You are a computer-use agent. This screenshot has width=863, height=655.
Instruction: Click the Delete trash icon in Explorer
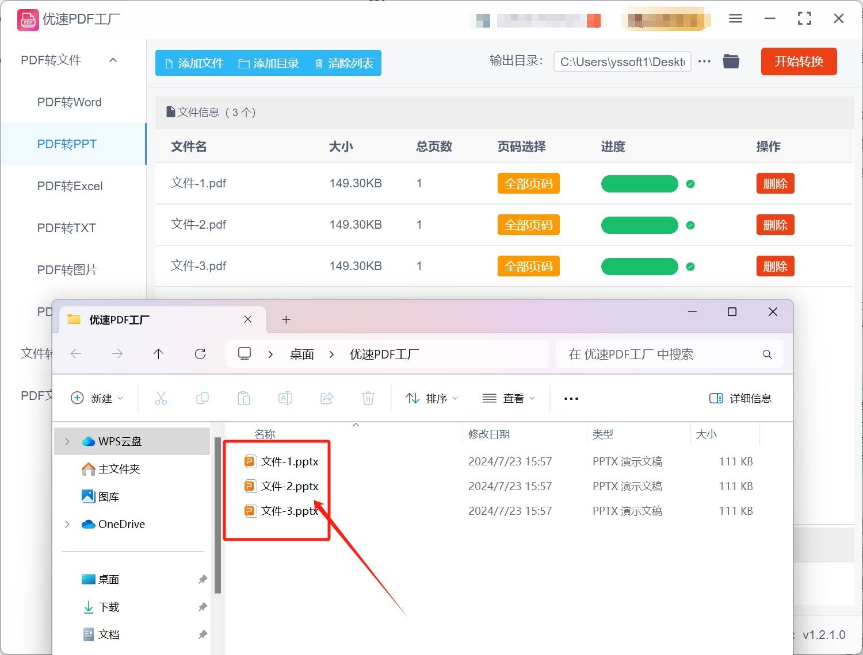(x=368, y=398)
